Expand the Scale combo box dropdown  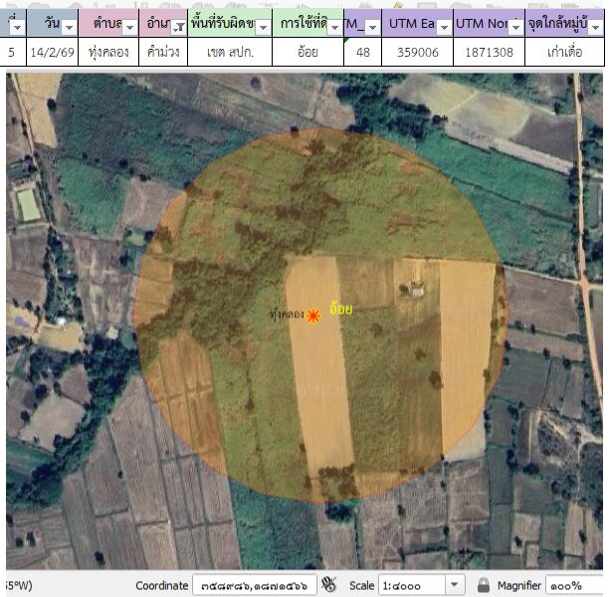(455, 585)
